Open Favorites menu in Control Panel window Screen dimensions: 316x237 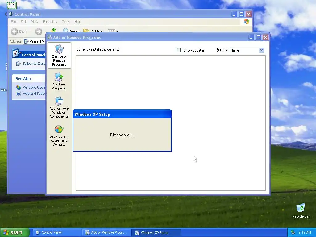[x=50, y=22]
